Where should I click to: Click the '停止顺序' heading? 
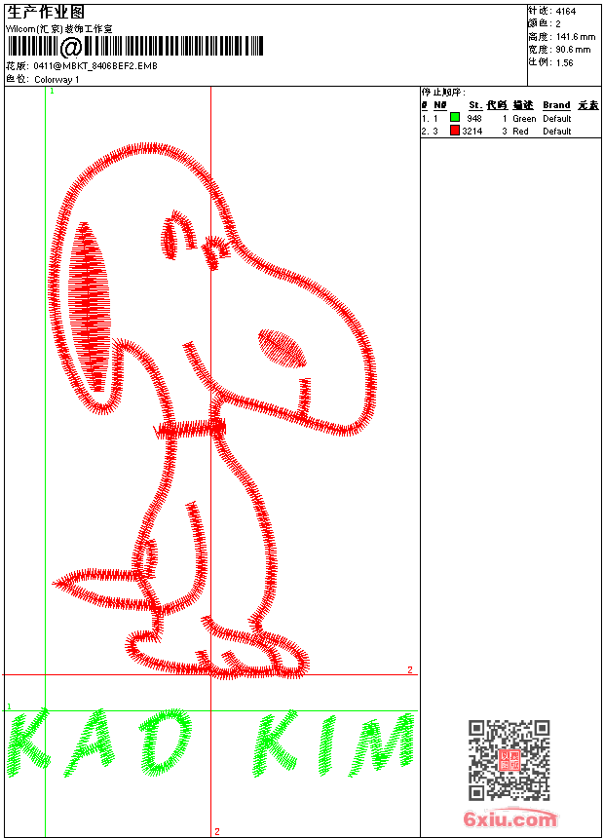click(x=443, y=93)
